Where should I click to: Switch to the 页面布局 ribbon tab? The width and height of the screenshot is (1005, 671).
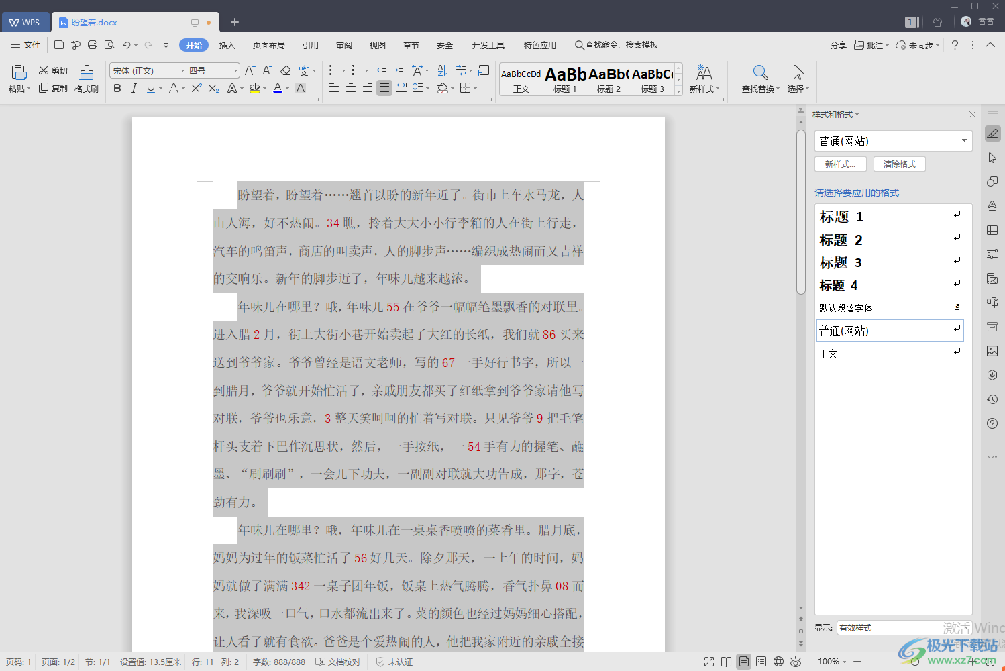click(269, 45)
